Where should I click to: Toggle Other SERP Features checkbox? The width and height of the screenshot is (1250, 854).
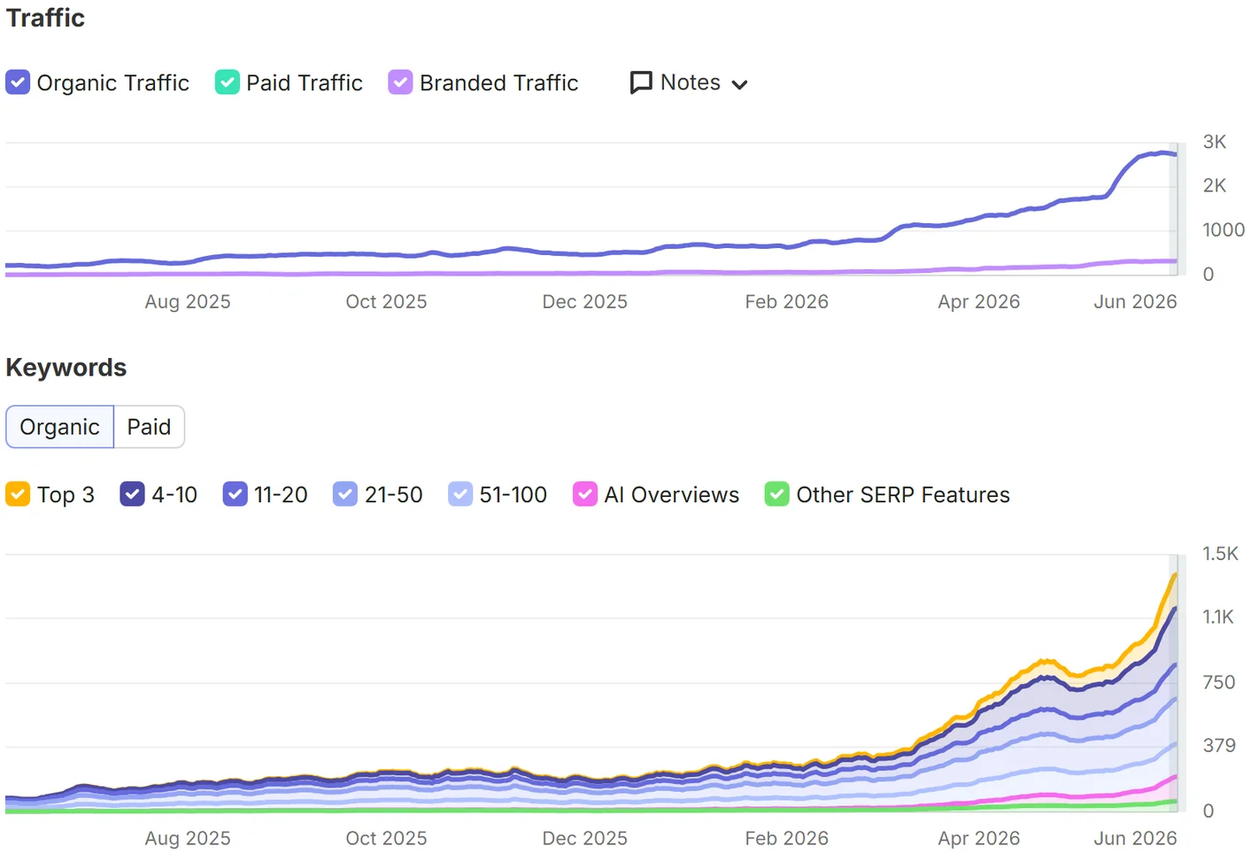[x=776, y=494]
